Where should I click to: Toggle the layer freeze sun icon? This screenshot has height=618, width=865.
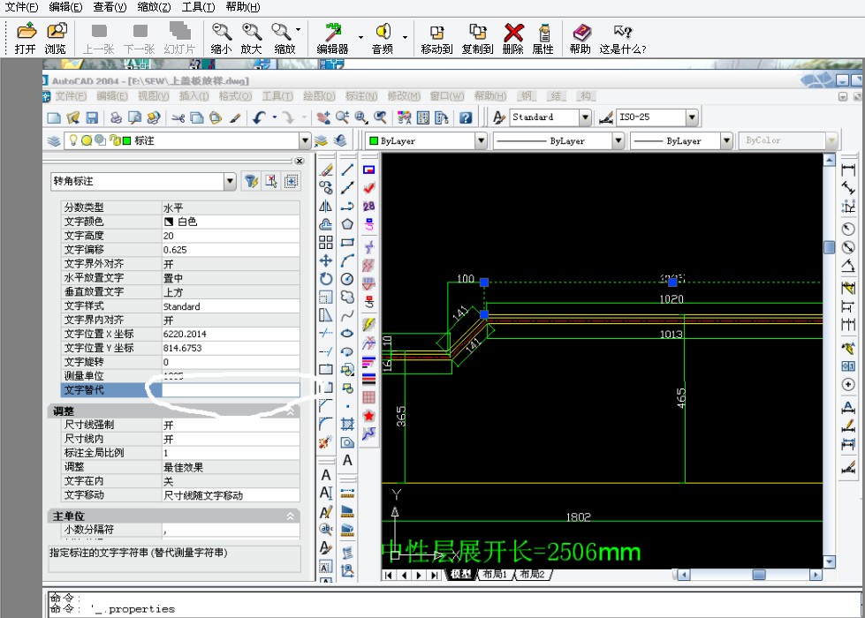click(86, 140)
